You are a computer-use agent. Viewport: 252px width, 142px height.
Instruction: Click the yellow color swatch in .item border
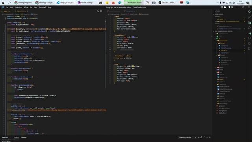pyautogui.click(x=133, y=66)
